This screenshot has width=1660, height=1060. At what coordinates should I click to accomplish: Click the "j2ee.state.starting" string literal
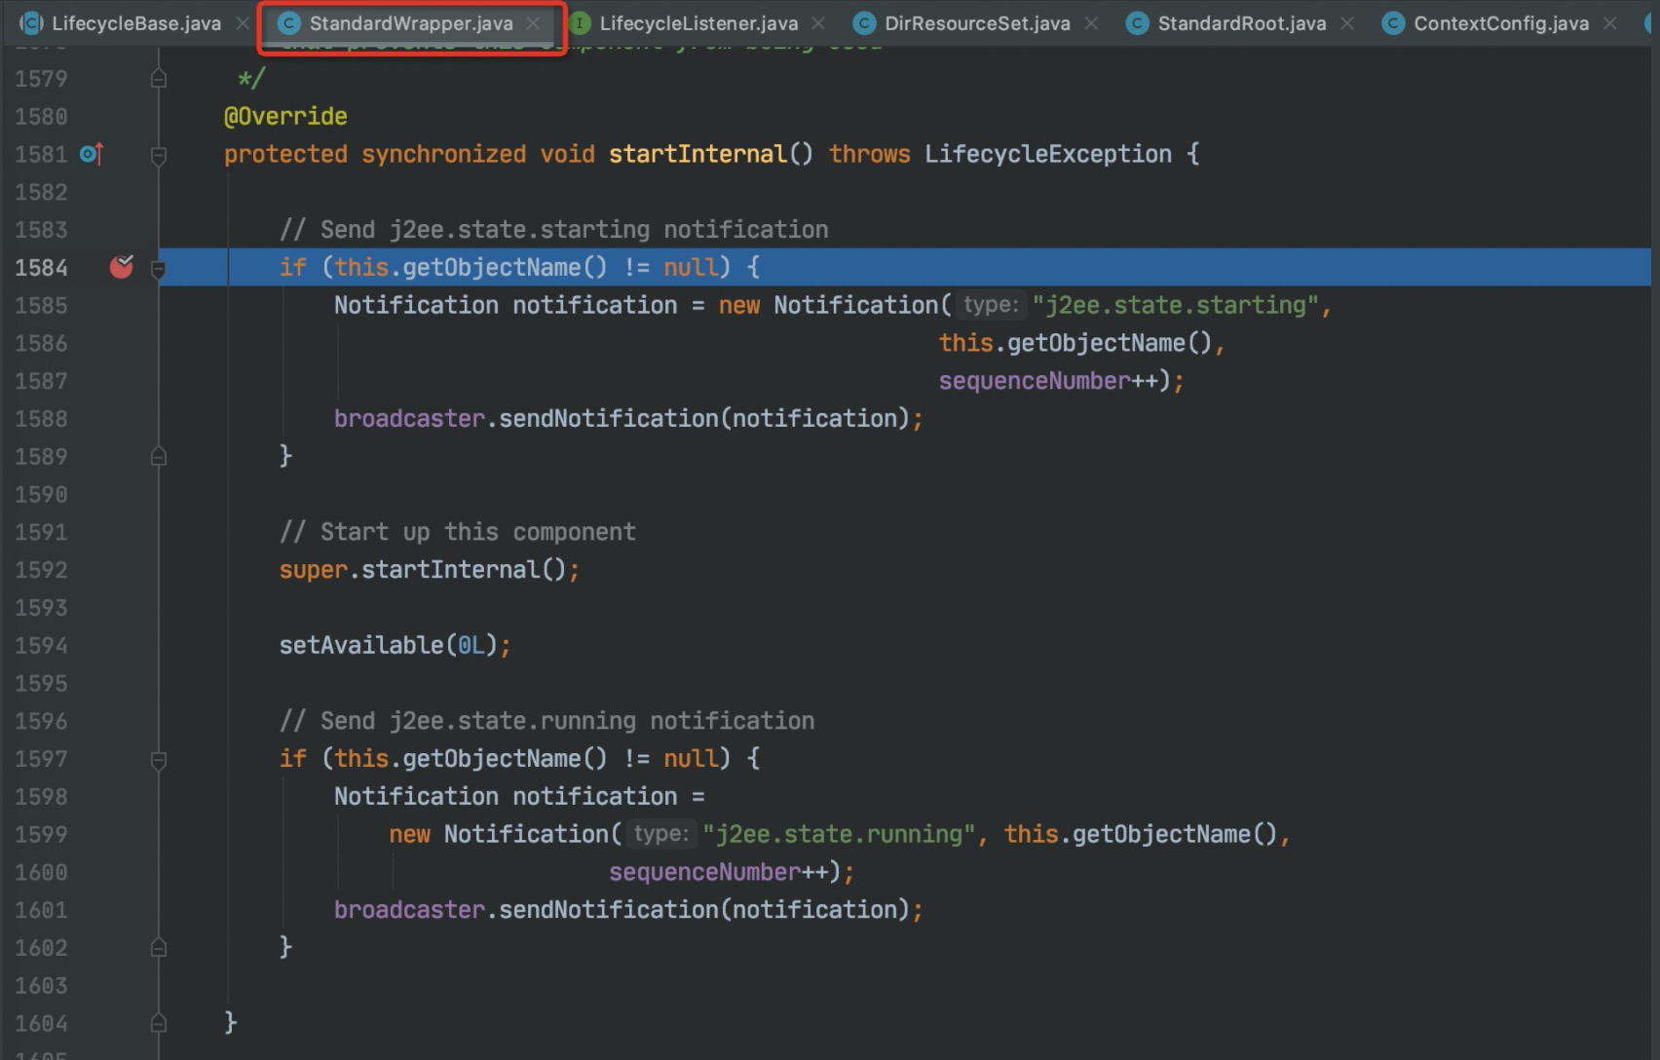(x=1176, y=305)
